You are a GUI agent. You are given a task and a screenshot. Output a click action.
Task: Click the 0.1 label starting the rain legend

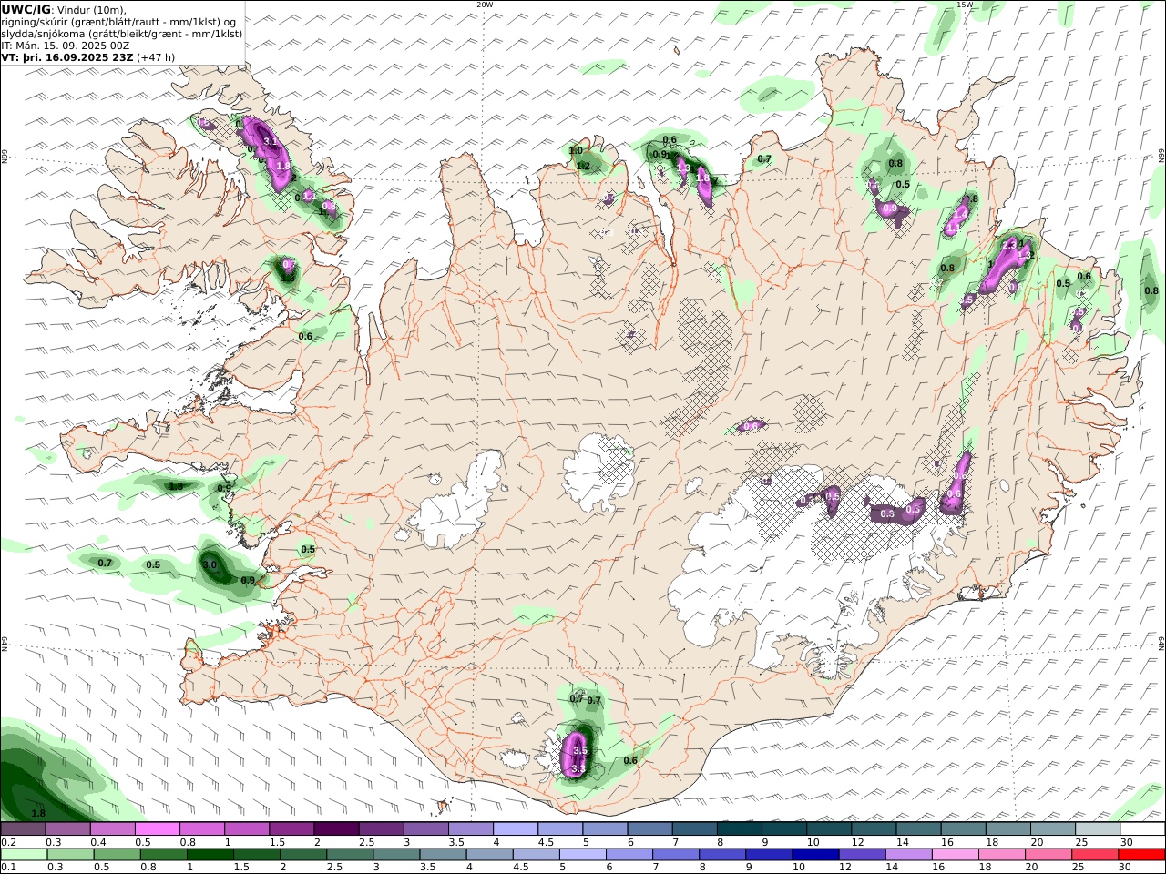pyautogui.click(x=7, y=868)
